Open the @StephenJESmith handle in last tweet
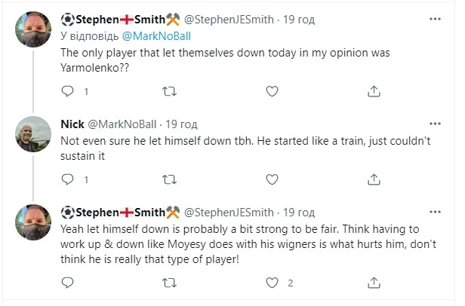 [x=229, y=212]
